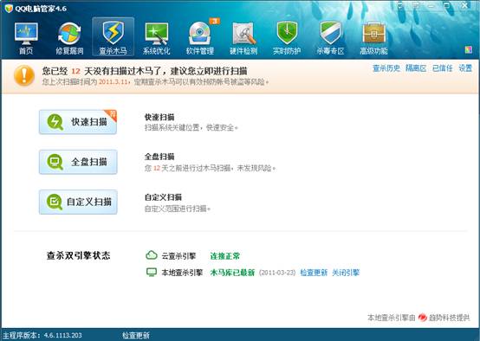Click the description 自定义范围进行扫描
This screenshot has width=480, height=341.
(178, 209)
